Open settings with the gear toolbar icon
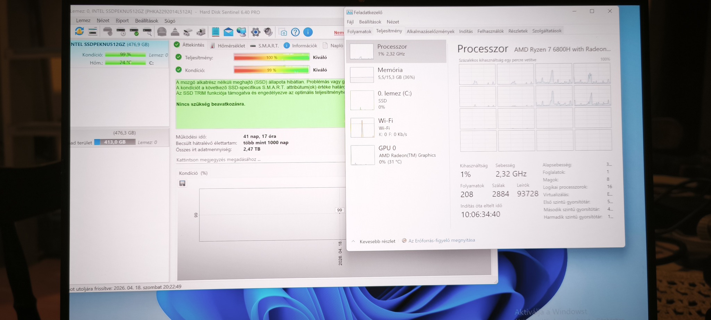Image resolution: width=711 pixels, height=320 pixels. [x=256, y=32]
